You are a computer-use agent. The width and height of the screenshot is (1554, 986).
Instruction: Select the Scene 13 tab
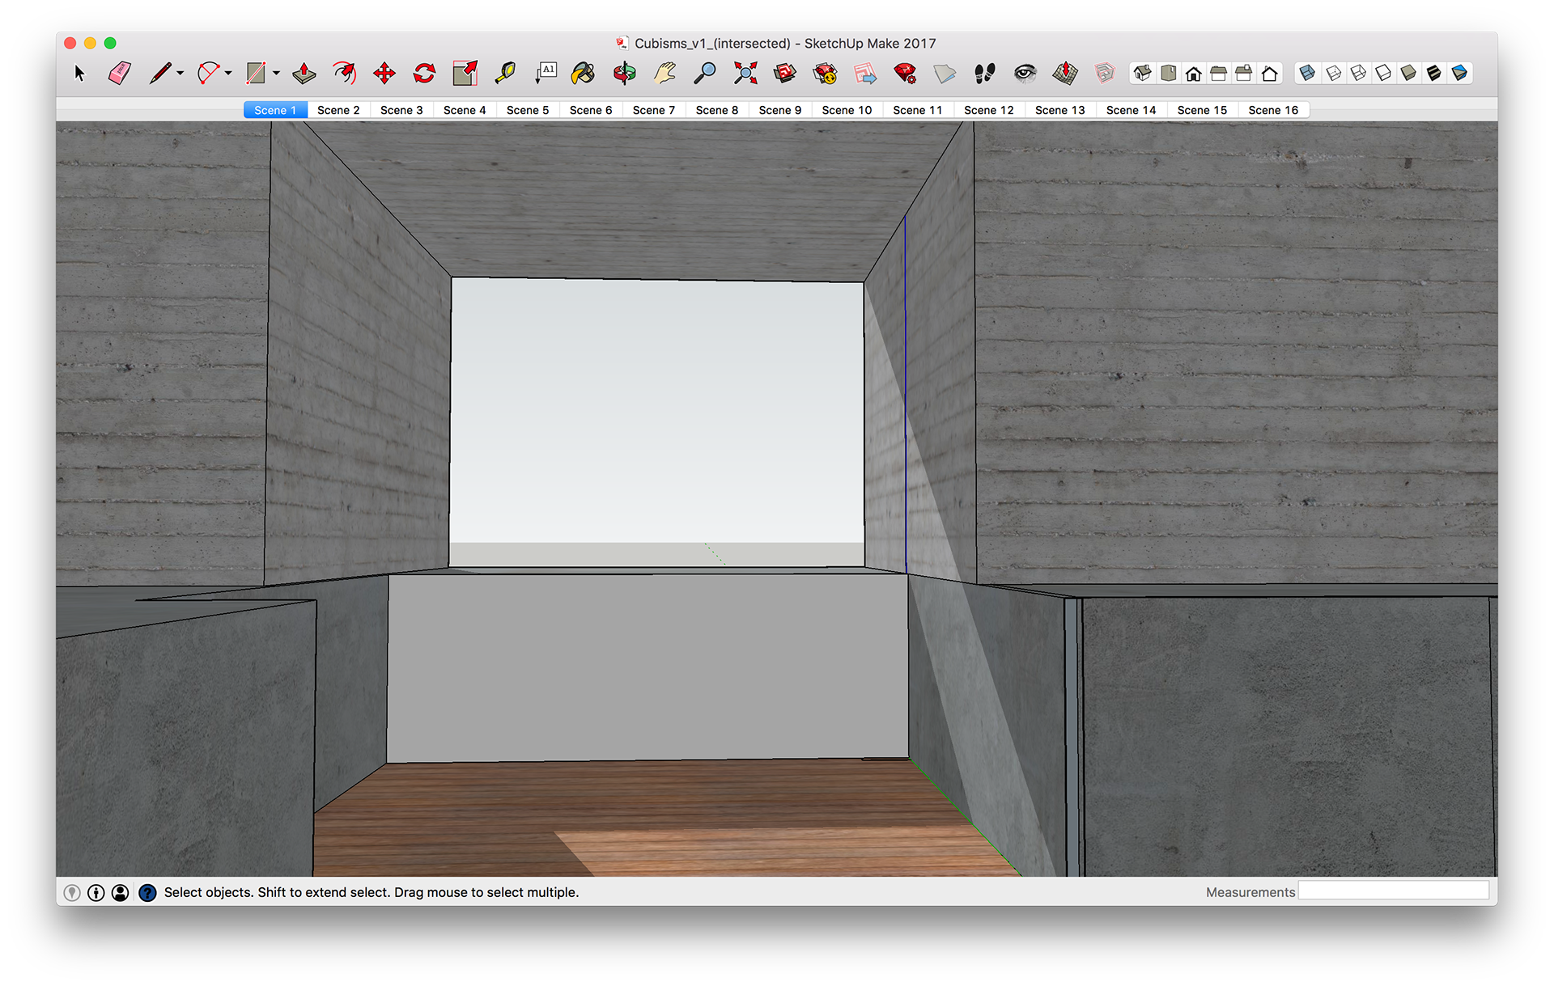pos(1060,110)
